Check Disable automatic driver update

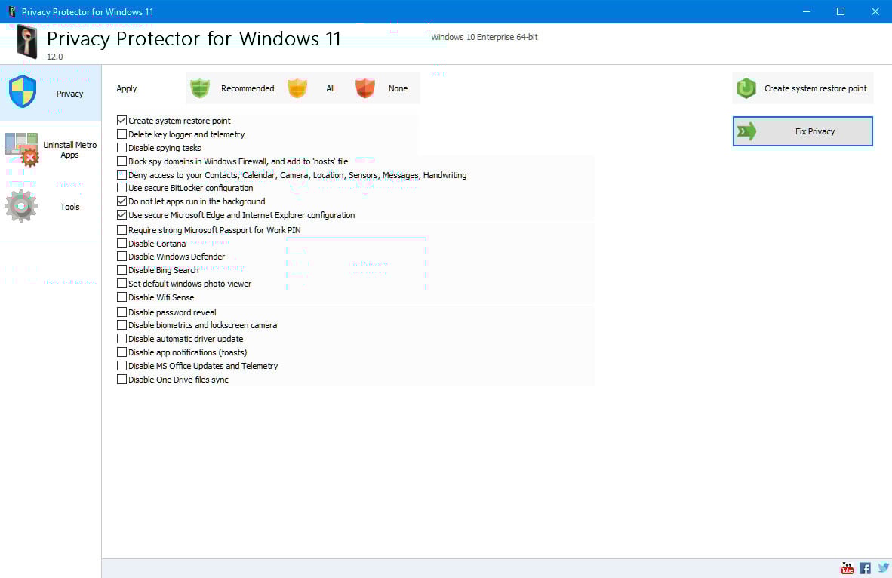[121, 339]
